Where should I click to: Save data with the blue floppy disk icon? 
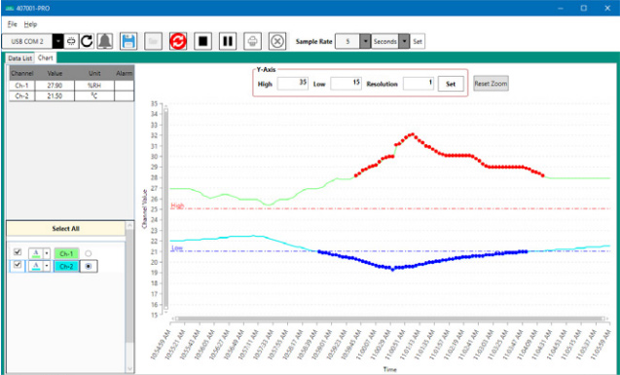pos(128,41)
